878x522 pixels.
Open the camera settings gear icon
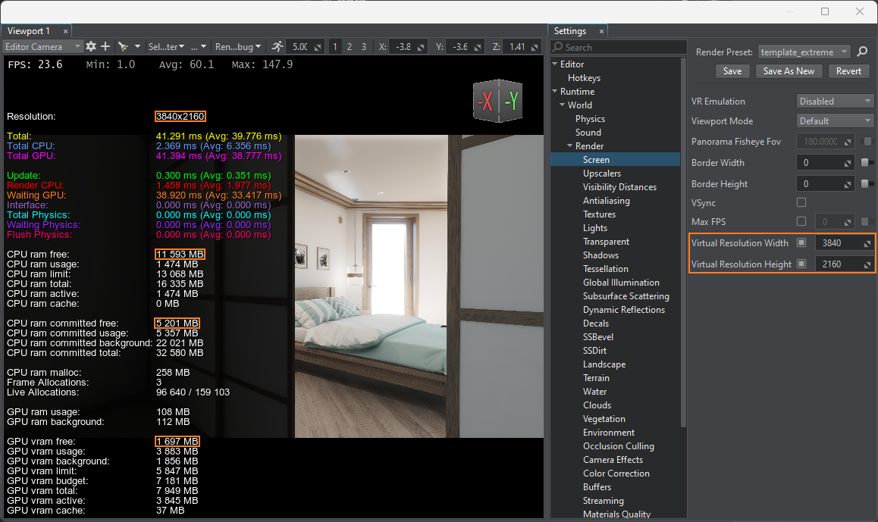(x=91, y=46)
